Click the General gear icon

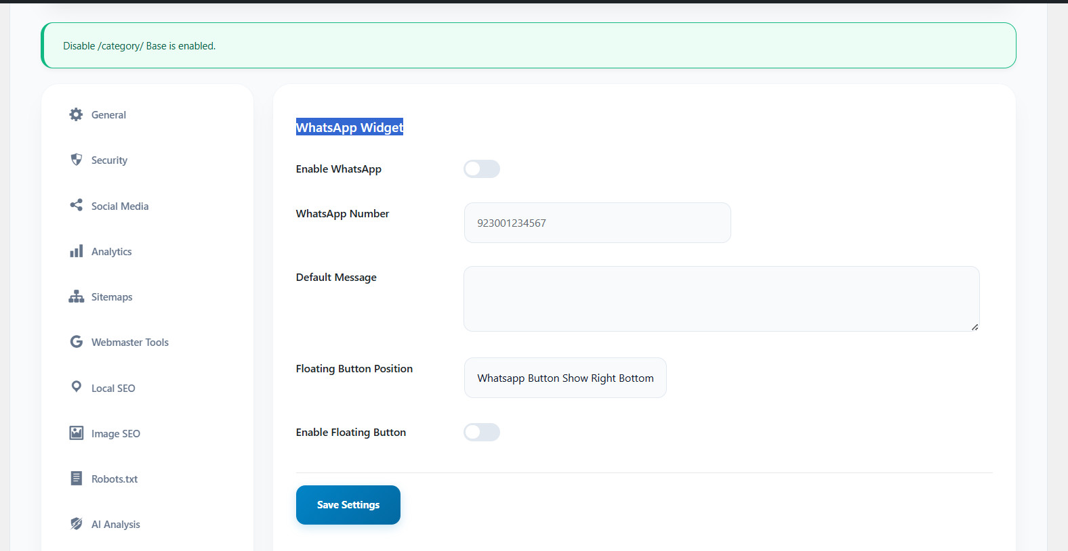(x=76, y=114)
